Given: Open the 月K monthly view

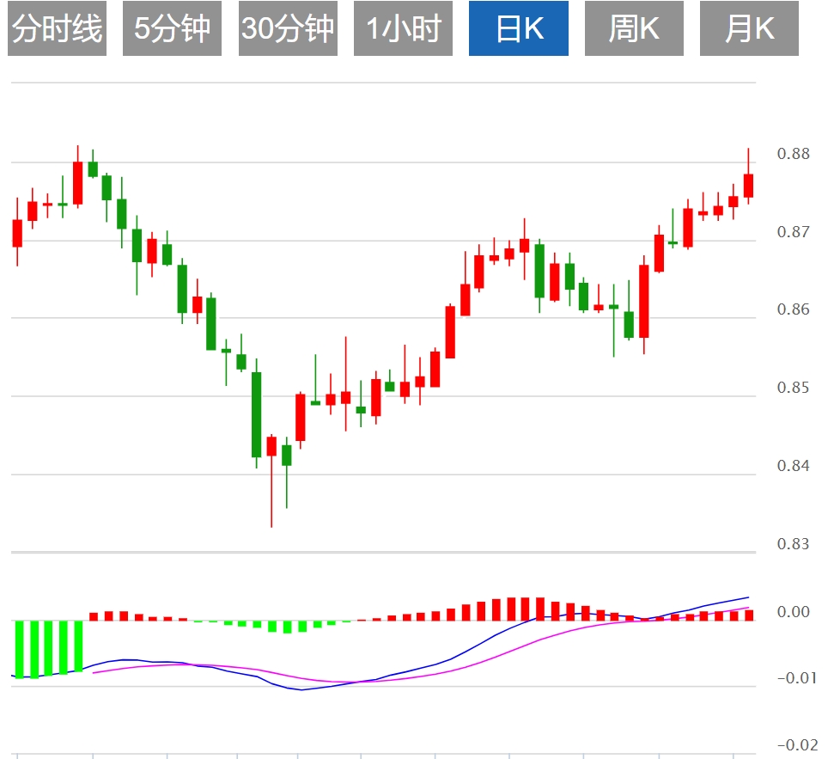Looking at the screenshot, I should pyautogui.click(x=749, y=28).
